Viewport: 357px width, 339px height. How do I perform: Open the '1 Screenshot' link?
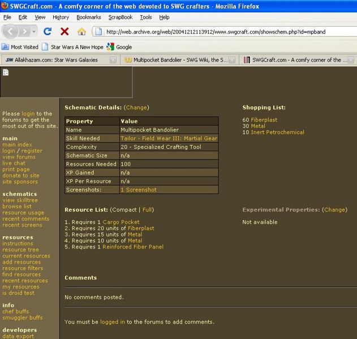point(139,190)
